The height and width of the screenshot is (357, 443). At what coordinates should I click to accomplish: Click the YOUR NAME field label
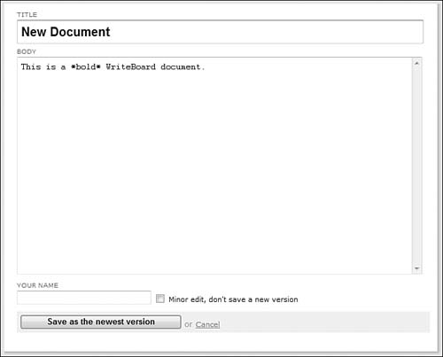(x=37, y=285)
